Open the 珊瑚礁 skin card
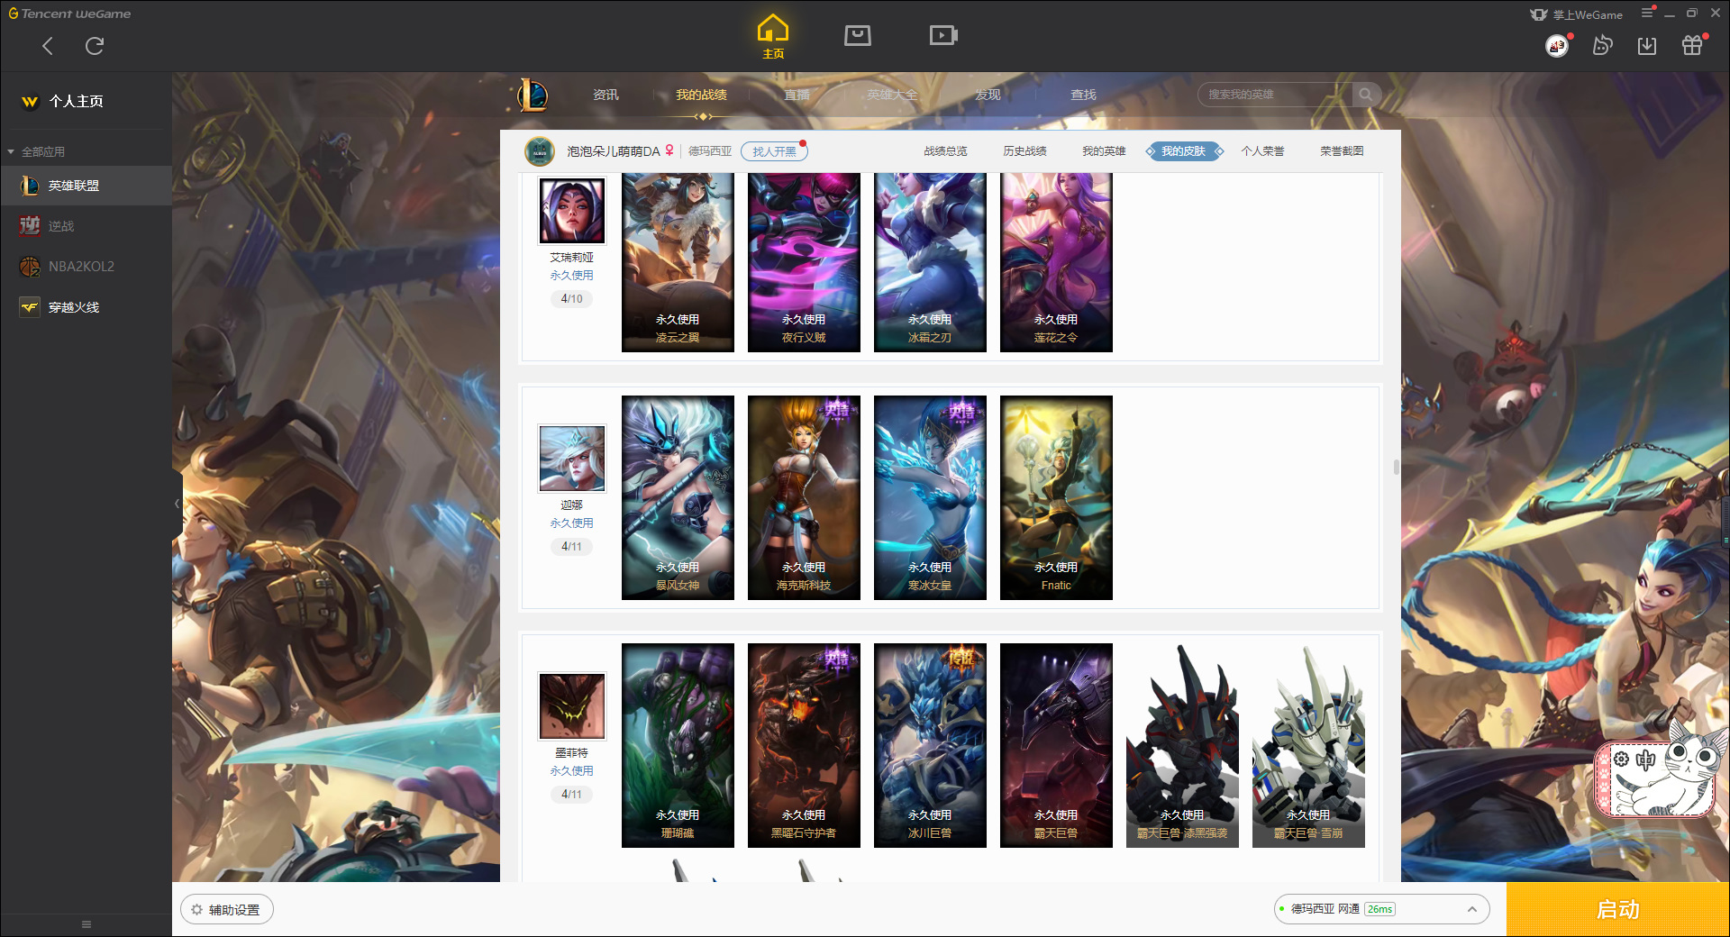The image size is (1730, 937). pyautogui.click(x=678, y=745)
